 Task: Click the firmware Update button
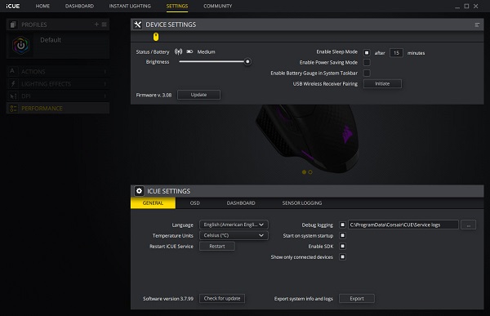198,95
